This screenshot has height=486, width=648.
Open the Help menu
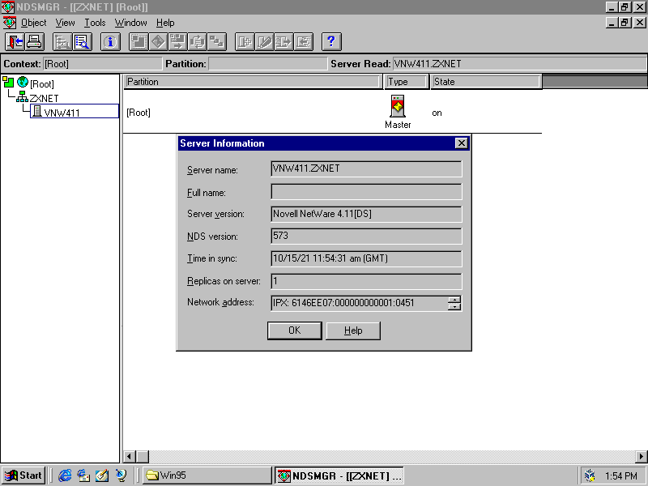pyautogui.click(x=165, y=23)
